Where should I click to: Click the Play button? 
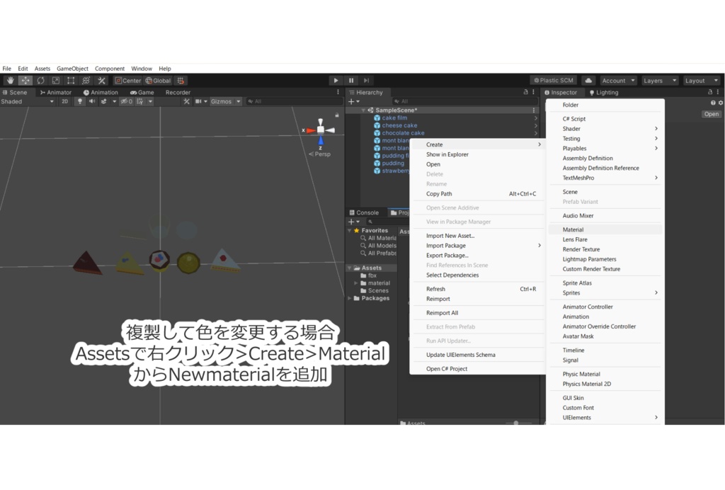point(336,81)
